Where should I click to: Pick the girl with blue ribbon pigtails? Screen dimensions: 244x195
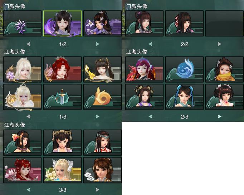184,97
